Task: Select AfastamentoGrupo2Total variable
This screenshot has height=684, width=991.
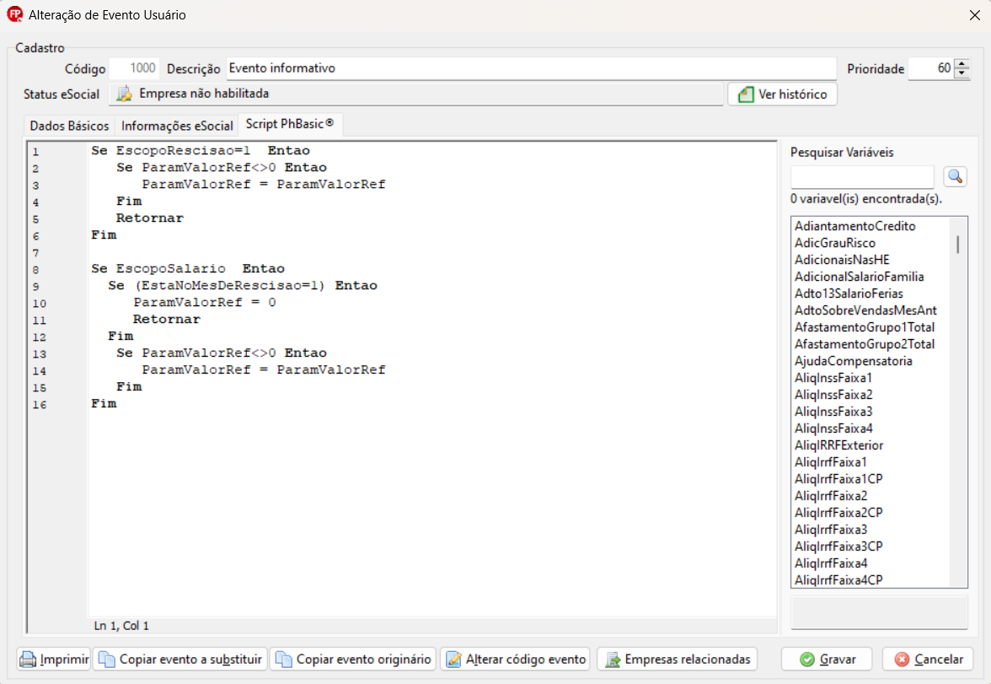Action: 865,344
